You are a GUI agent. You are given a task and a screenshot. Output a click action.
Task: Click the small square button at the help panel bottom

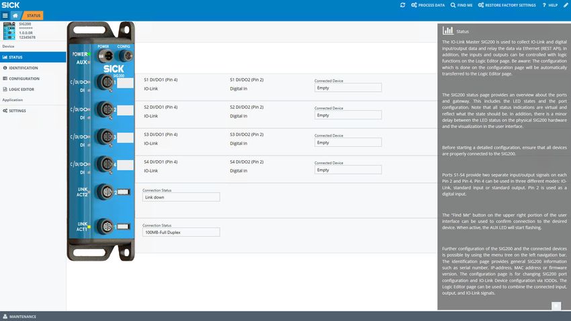556,306
